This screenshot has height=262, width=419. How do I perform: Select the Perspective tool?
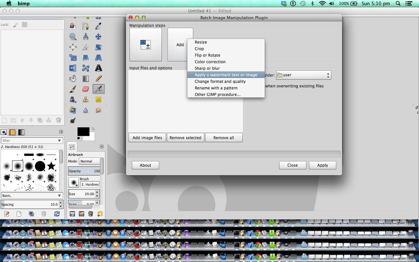point(98,58)
